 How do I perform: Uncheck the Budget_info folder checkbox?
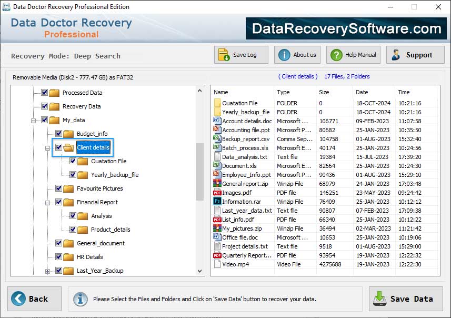pos(58,134)
